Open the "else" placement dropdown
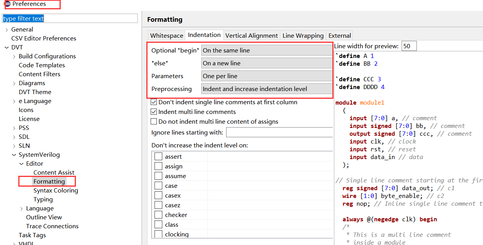The width and height of the screenshot is (483, 245). point(267,63)
